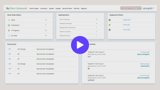
Task: Click the Drivers License count link
Action: click(x=96, y=32)
